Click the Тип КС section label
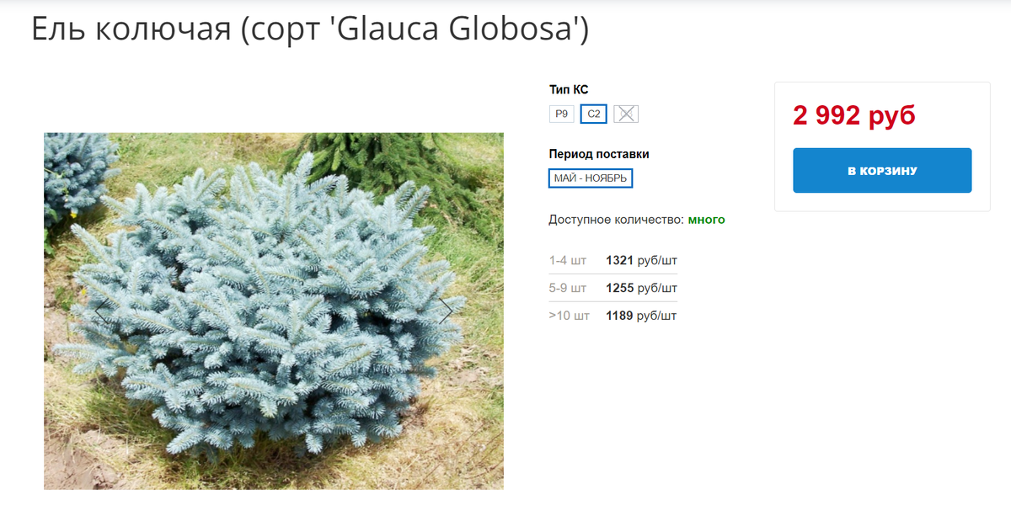Viewport: 1011px width, 505px height. (569, 90)
